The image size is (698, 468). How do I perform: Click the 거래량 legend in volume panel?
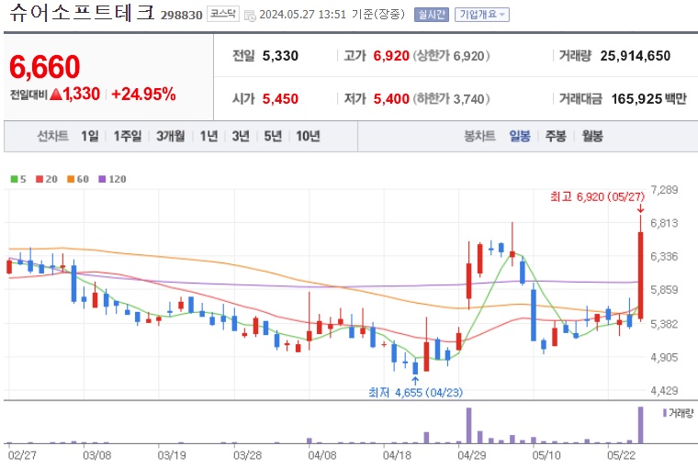[679, 413]
